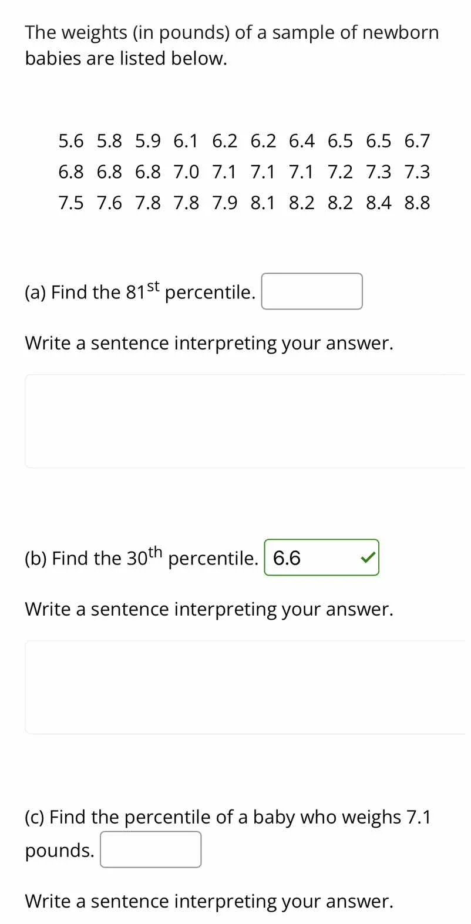471x924 pixels.
Task: Click the data value 6.4
Action: [302, 141]
